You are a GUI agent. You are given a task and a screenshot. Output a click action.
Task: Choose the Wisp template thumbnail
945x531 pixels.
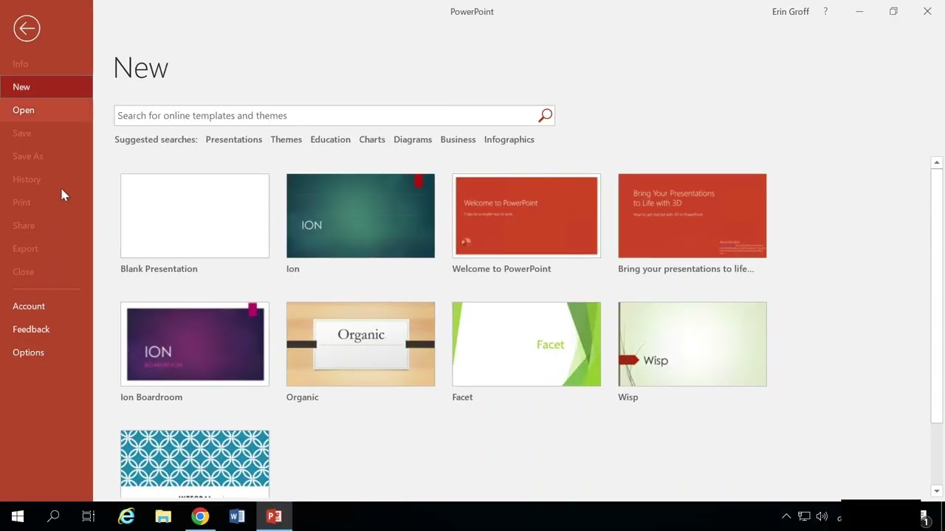click(x=693, y=344)
